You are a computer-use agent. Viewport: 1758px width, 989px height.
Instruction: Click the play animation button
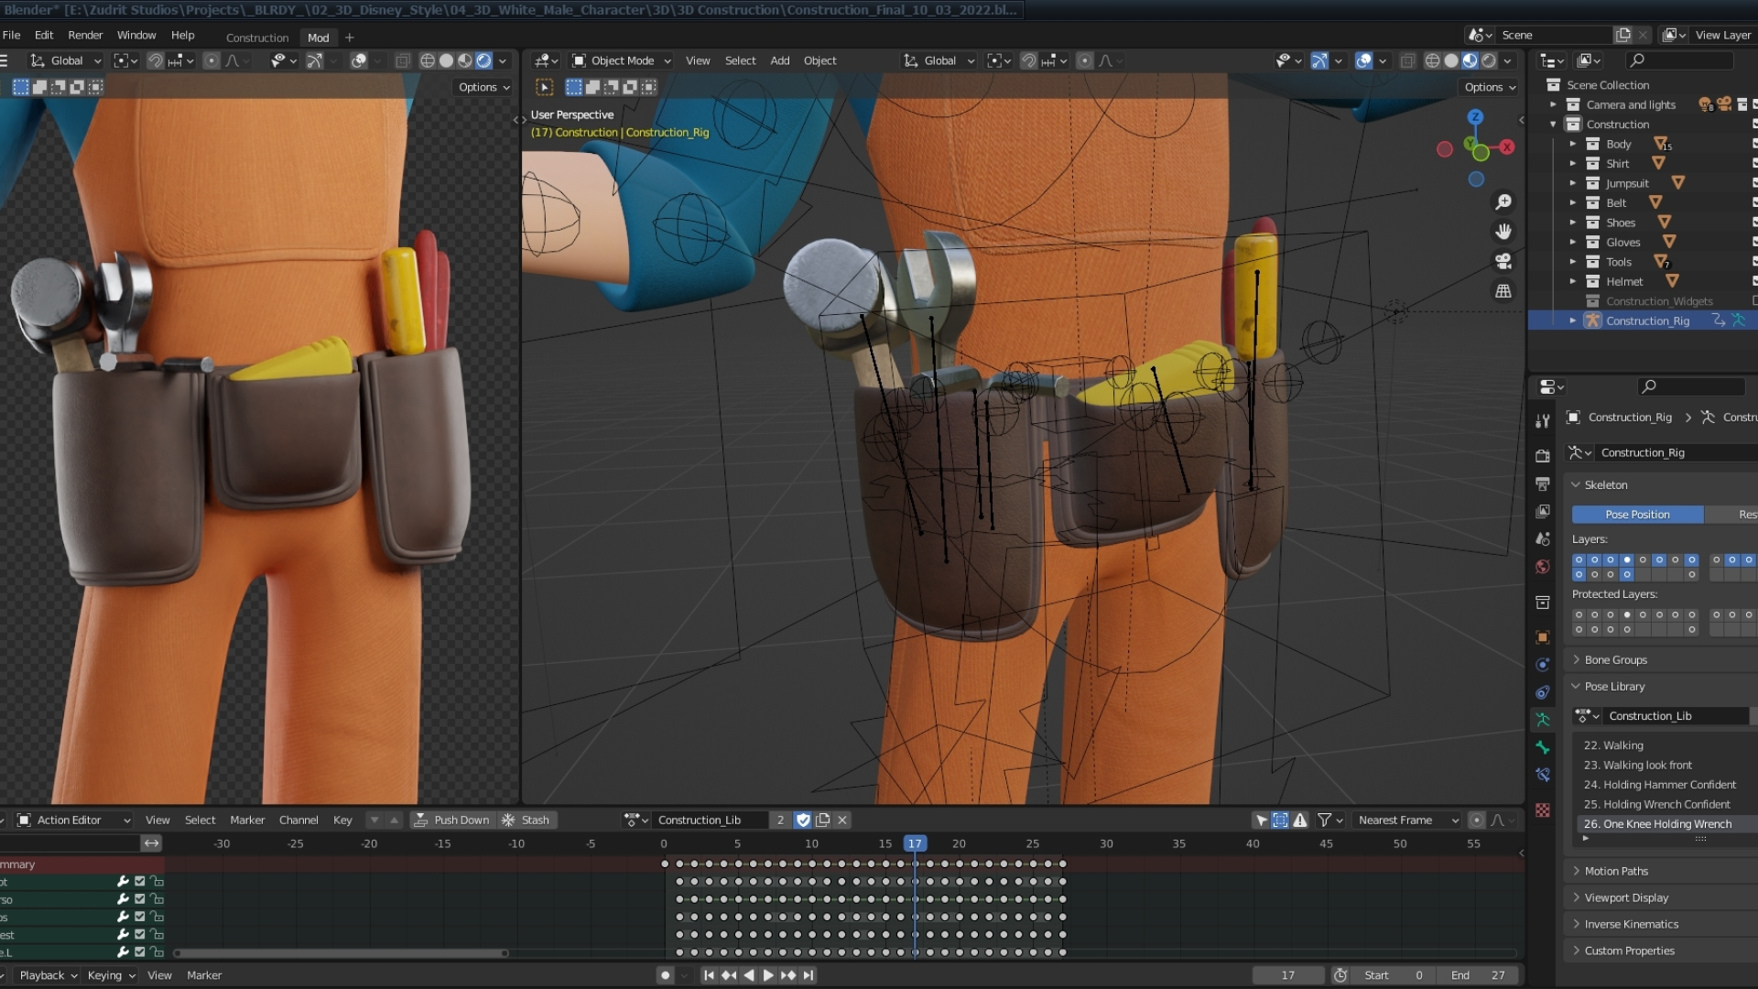coord(768,975)
